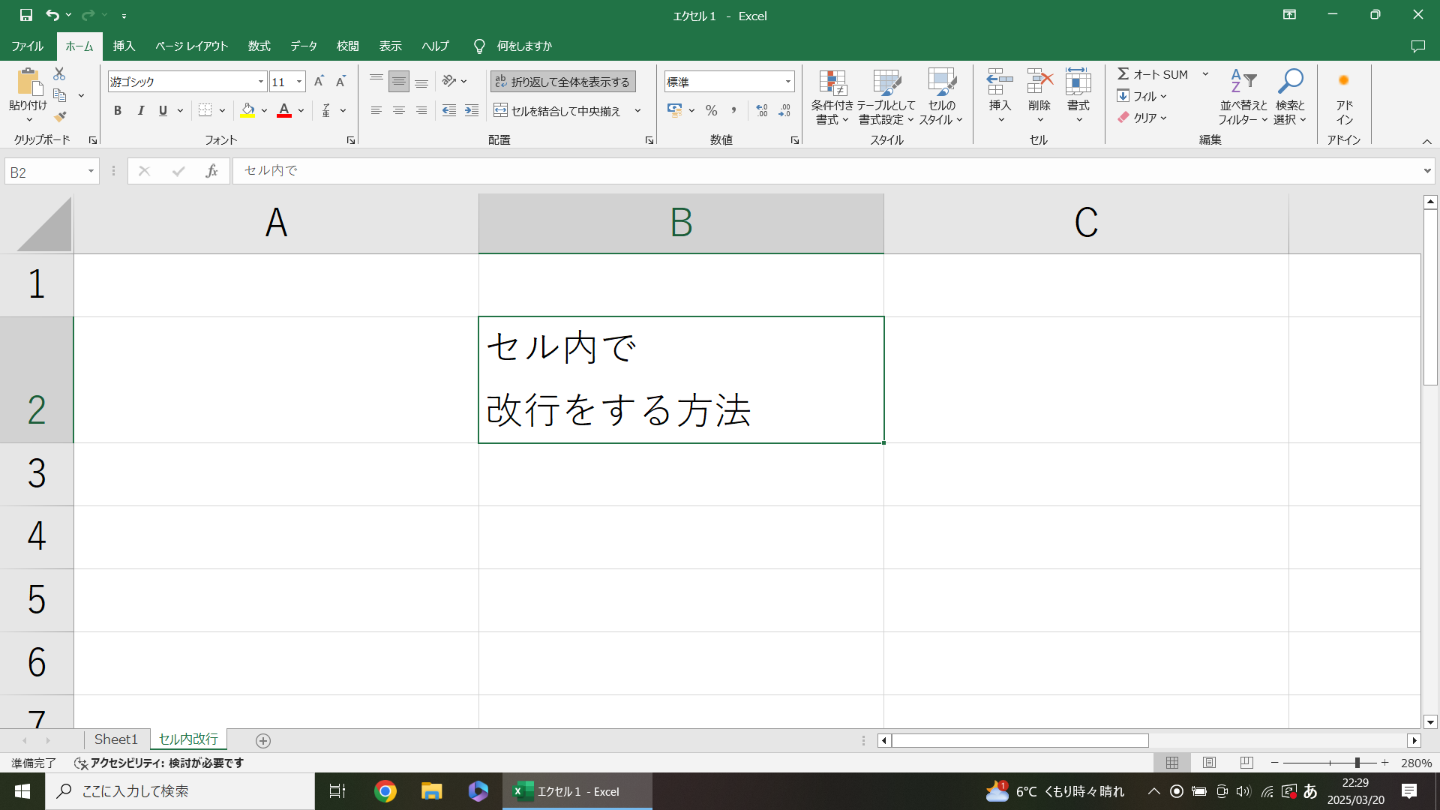
Task: Click the yellow fill color swatch
Action: (x=247, y=110)
